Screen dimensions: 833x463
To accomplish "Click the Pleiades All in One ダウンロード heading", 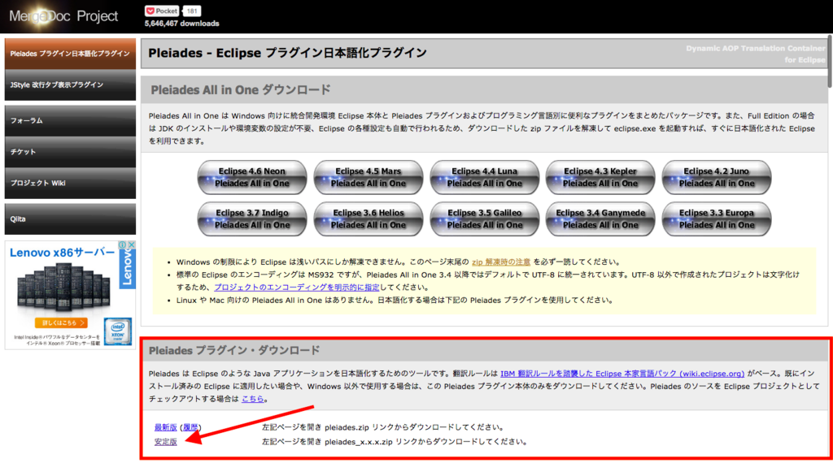I will point(241,89).
